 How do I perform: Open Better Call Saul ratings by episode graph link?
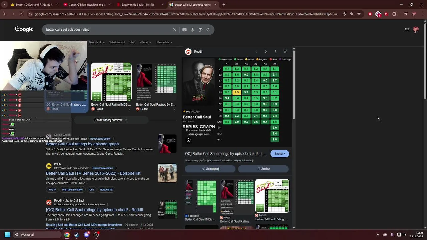tap(82, 144)
